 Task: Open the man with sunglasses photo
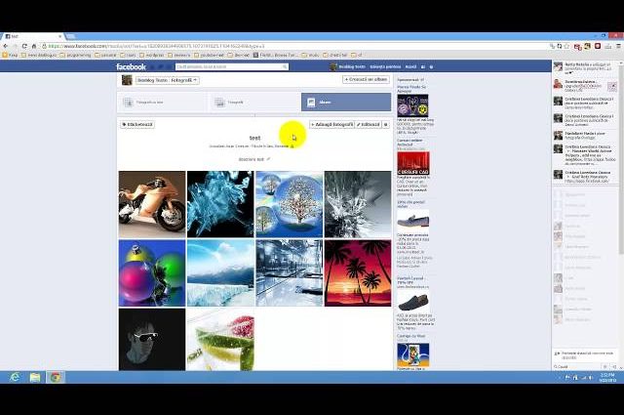click(152, 339)
